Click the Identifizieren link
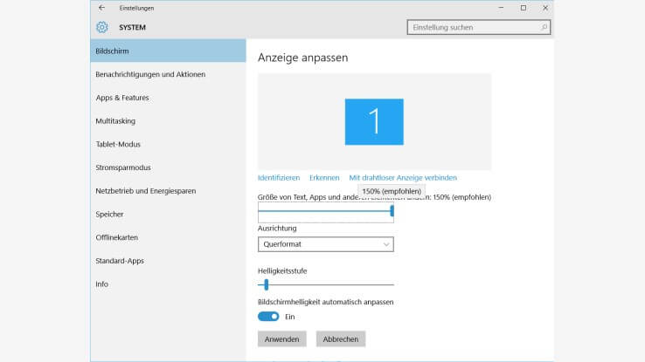The width and height of the screenshot is (645, 362). point(279,178)
